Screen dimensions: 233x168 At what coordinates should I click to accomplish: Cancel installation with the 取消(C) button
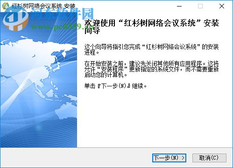(x=209, y=158)
